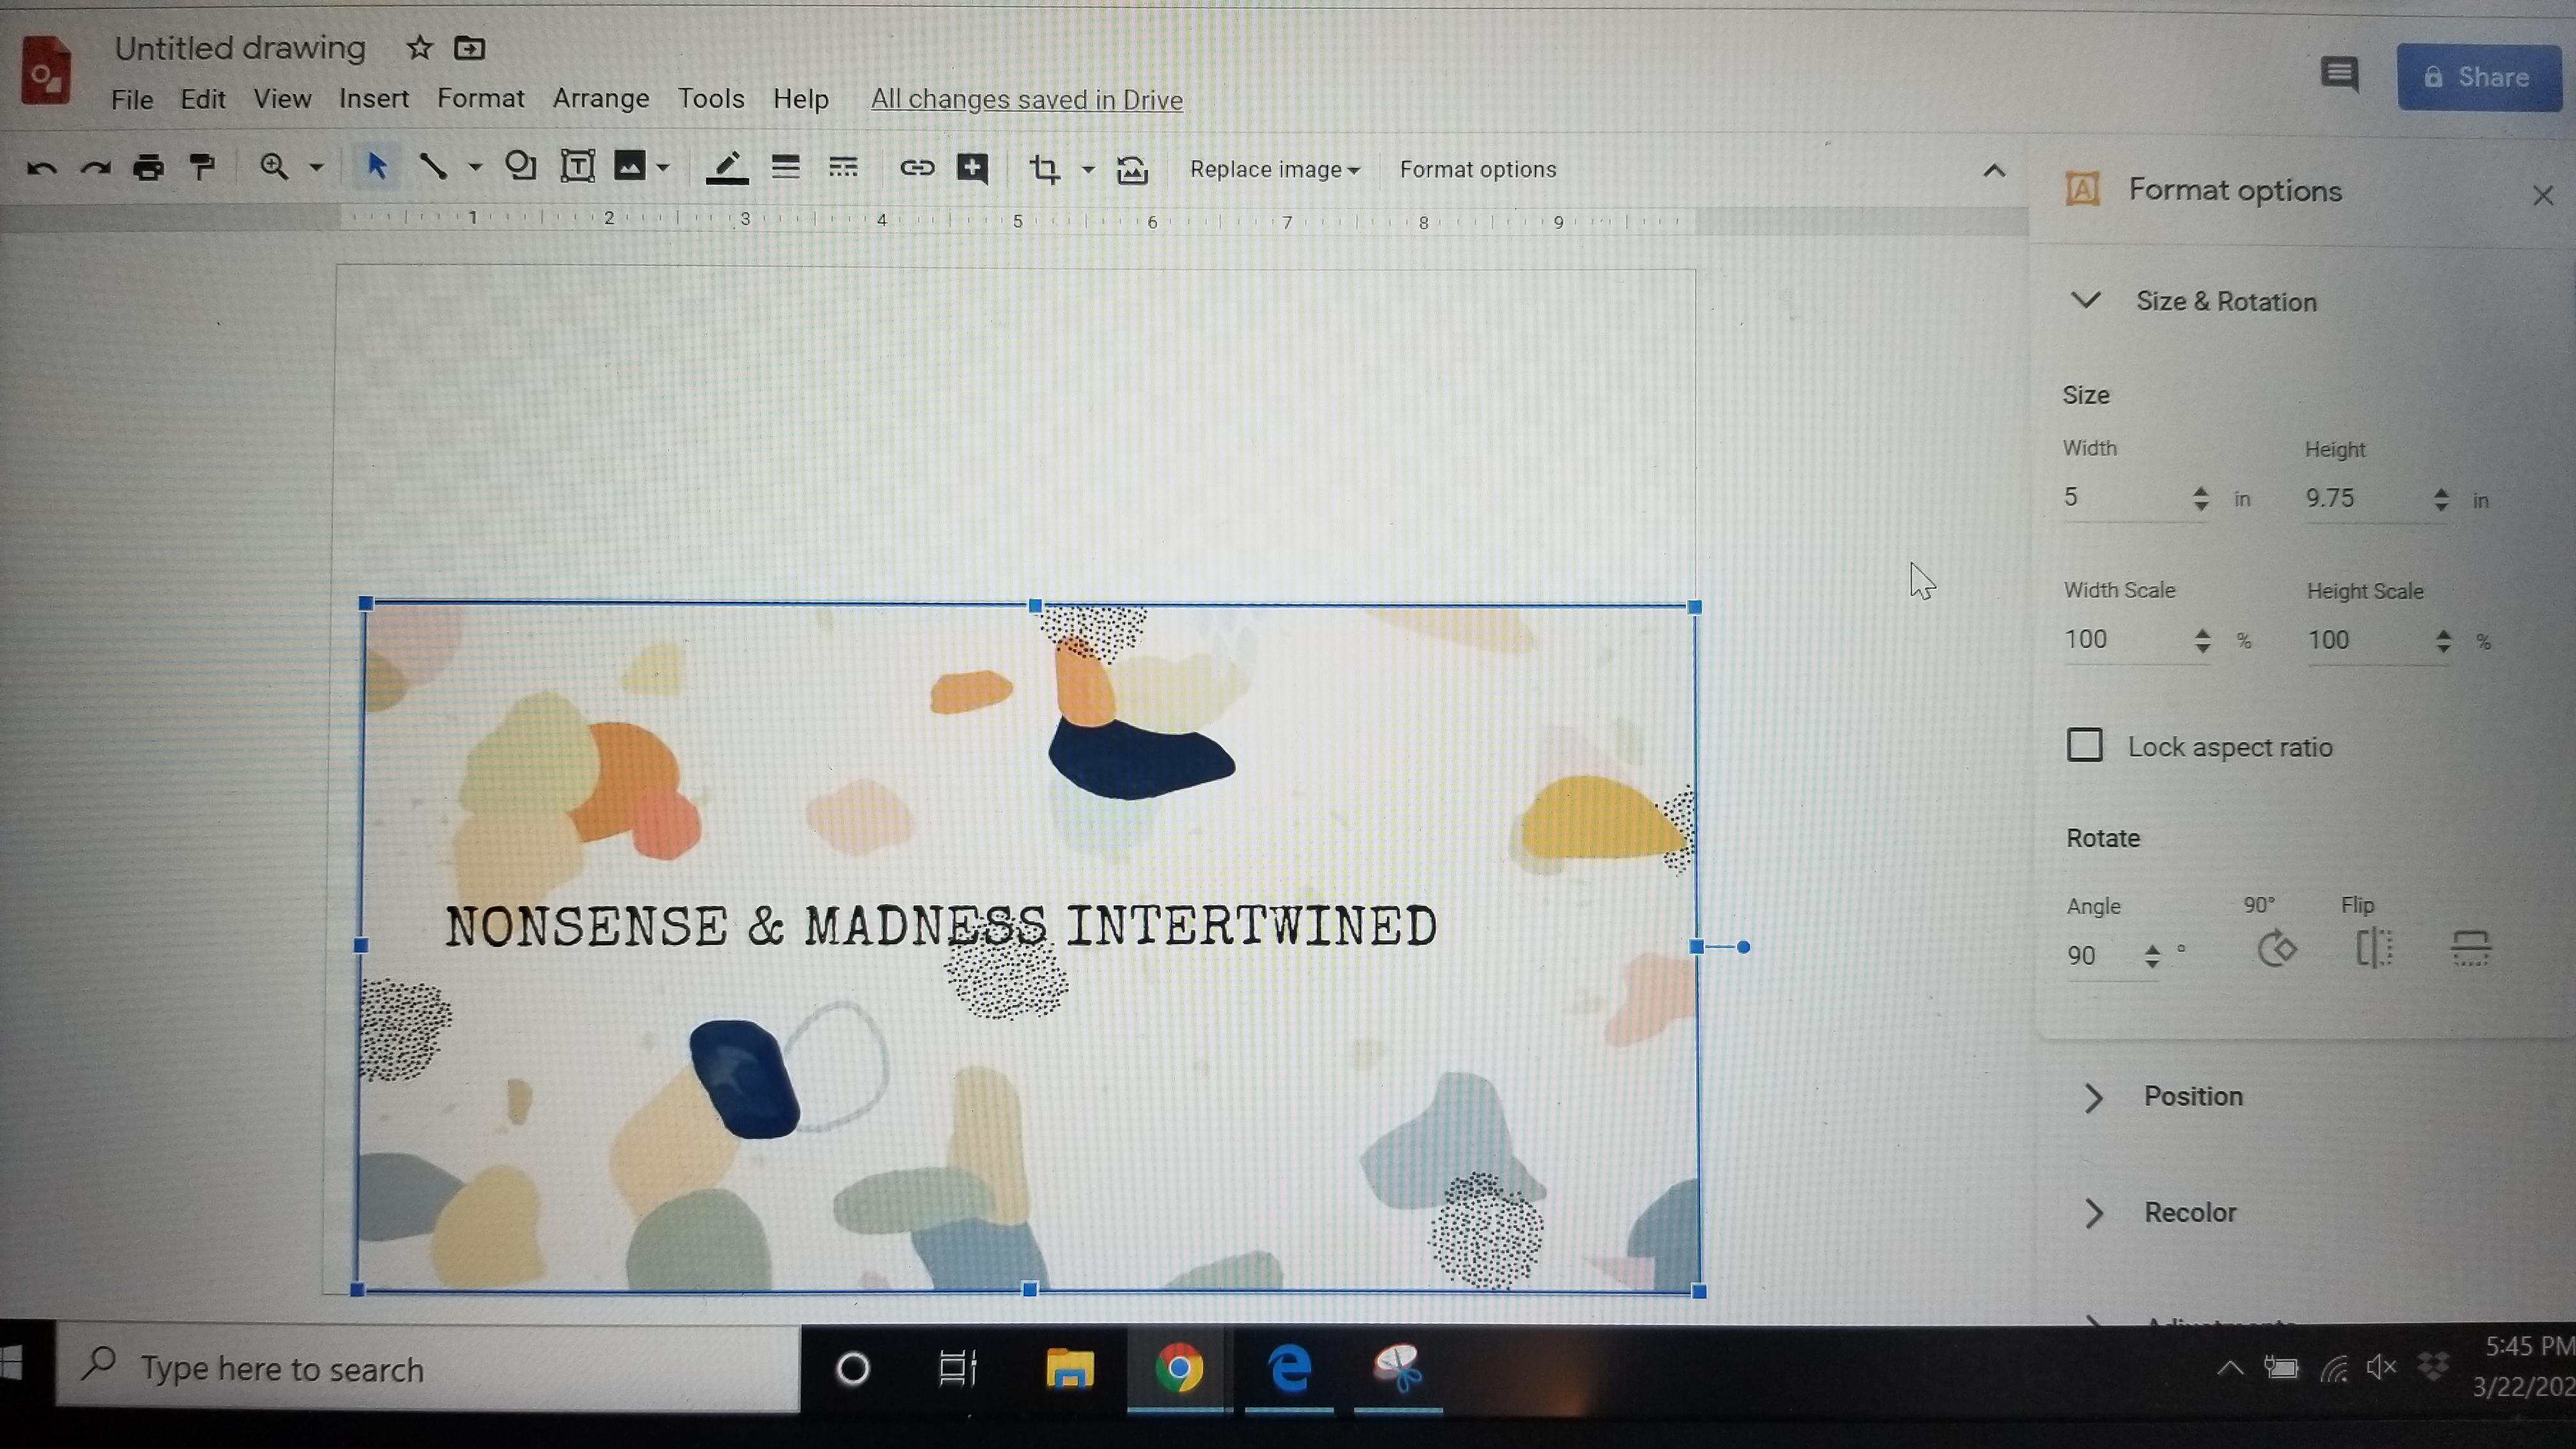
Task: Select the Line tool
Action: coord(433,166)
